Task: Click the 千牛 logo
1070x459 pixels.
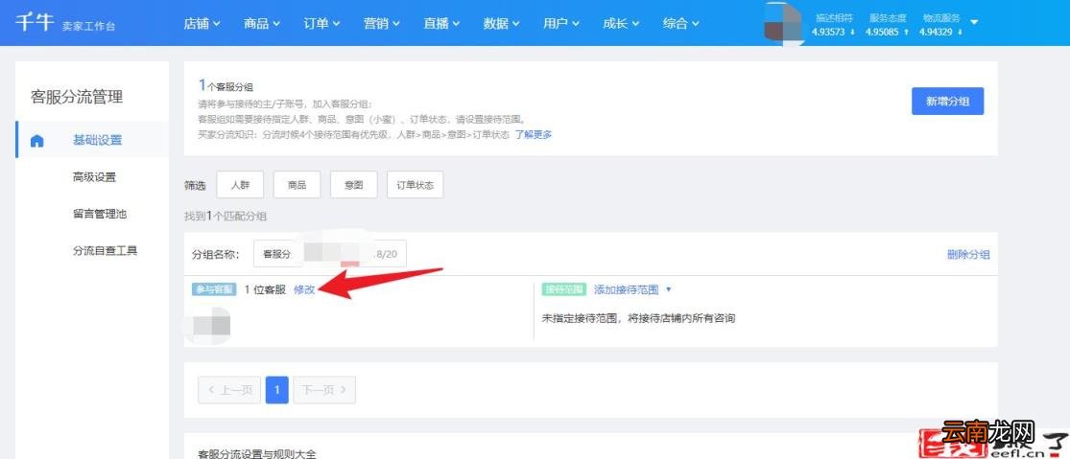Action: (x=35, y=22)
